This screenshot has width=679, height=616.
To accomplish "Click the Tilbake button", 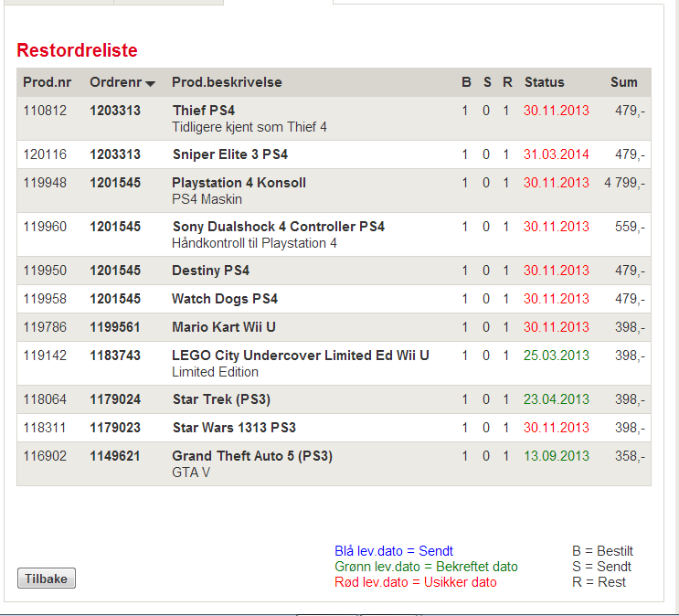I will pos(47,579).
